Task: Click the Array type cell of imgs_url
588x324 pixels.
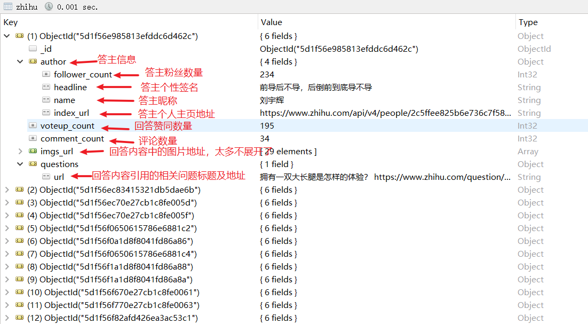Action: 528,152
